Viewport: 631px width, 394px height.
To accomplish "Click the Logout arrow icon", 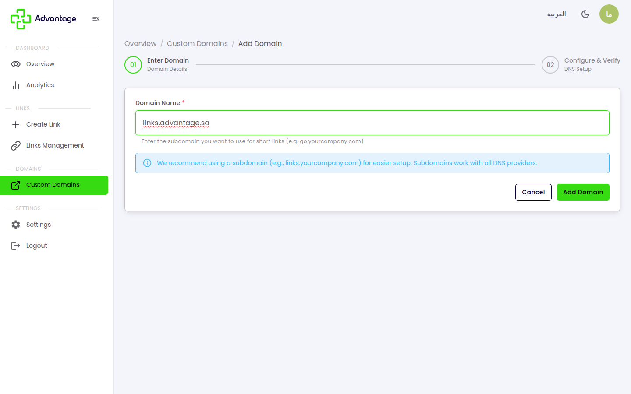I will point(16,246).
